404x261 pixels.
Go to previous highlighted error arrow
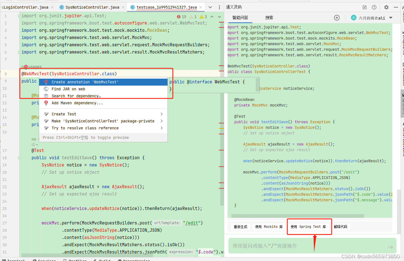tap(212, 17)
